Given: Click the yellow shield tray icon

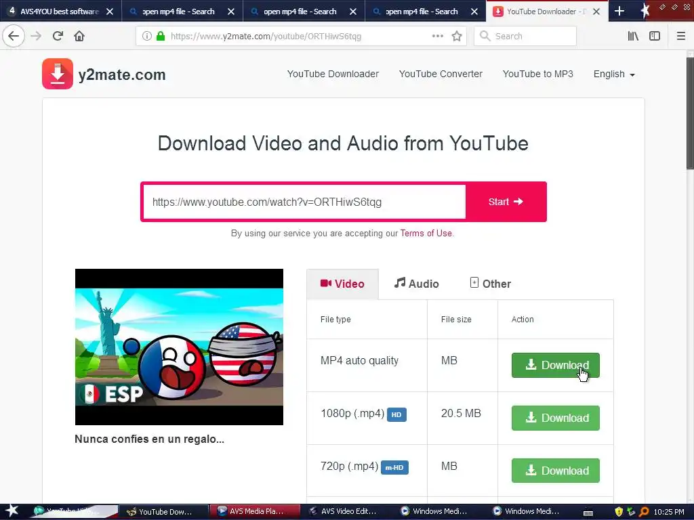Looking at the screenshot, I should 619,512.
